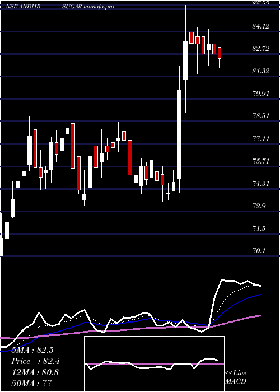Click the 74.31 price axis label
The width and height of the screenshot is (280, 392).
pos(261,183)
